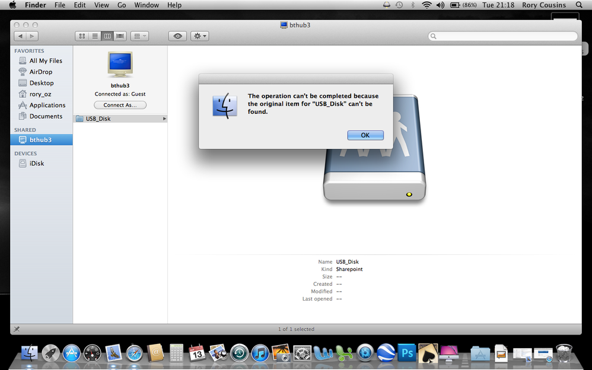
Task: Select AirDrop in the sidebar
Action: tap(41, 72)
